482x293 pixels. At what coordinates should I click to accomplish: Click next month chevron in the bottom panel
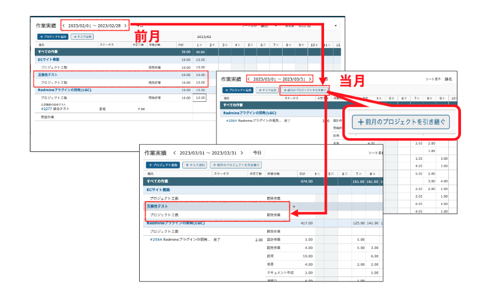[x=242, y=153]
